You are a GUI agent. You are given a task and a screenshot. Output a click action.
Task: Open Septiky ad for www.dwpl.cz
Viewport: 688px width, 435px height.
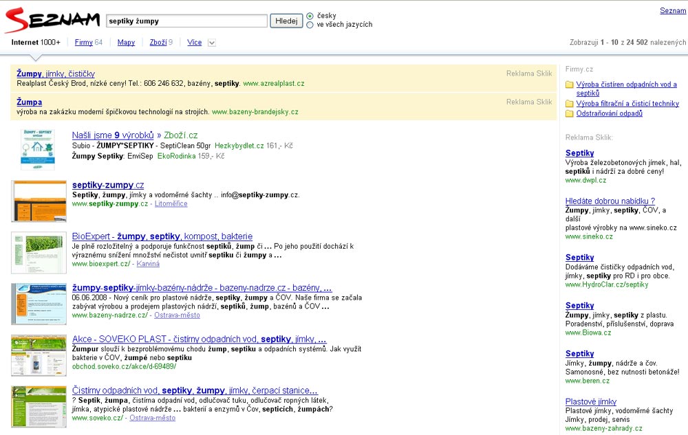tap(579, 153)
